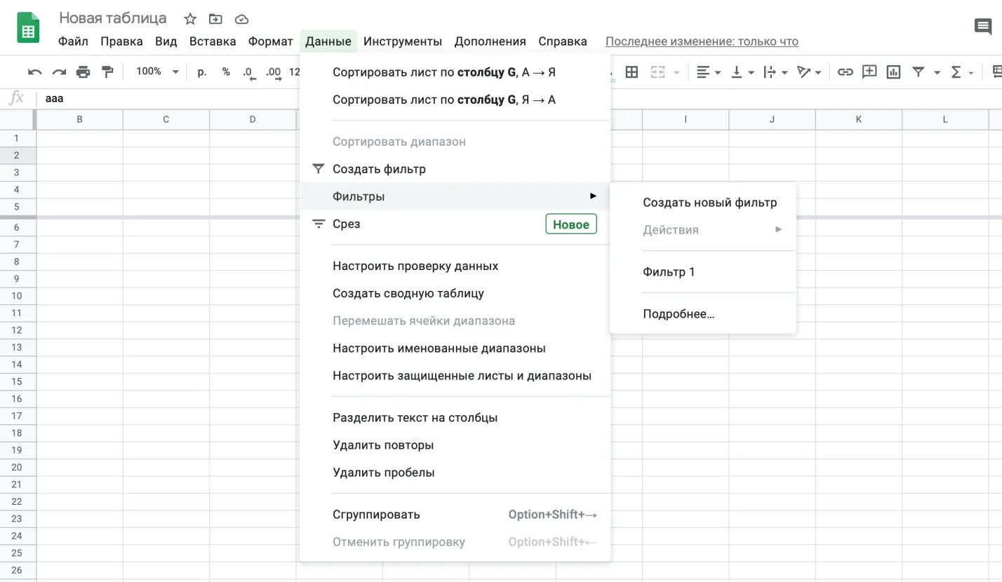Toggle the toolbar filter funnel icon
The width and height of the screenshot is (1002, 582).
coord(918,72)
